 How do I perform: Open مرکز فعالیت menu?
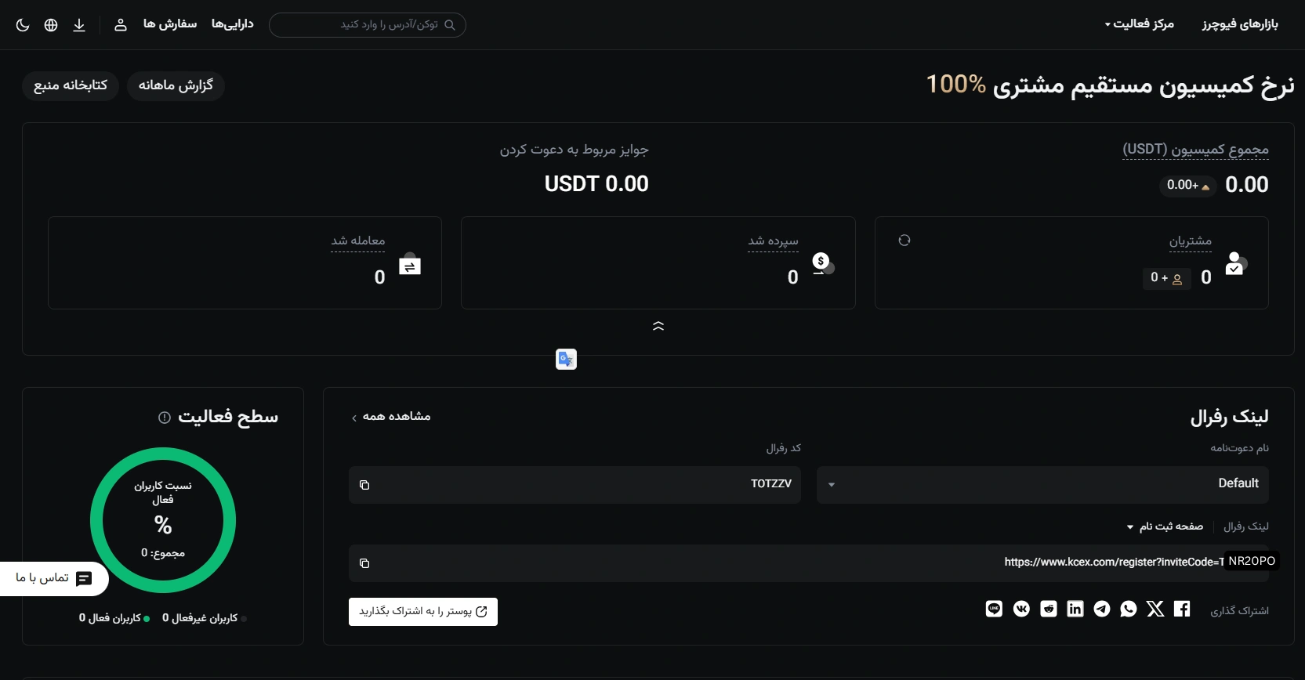(1140, 24)
